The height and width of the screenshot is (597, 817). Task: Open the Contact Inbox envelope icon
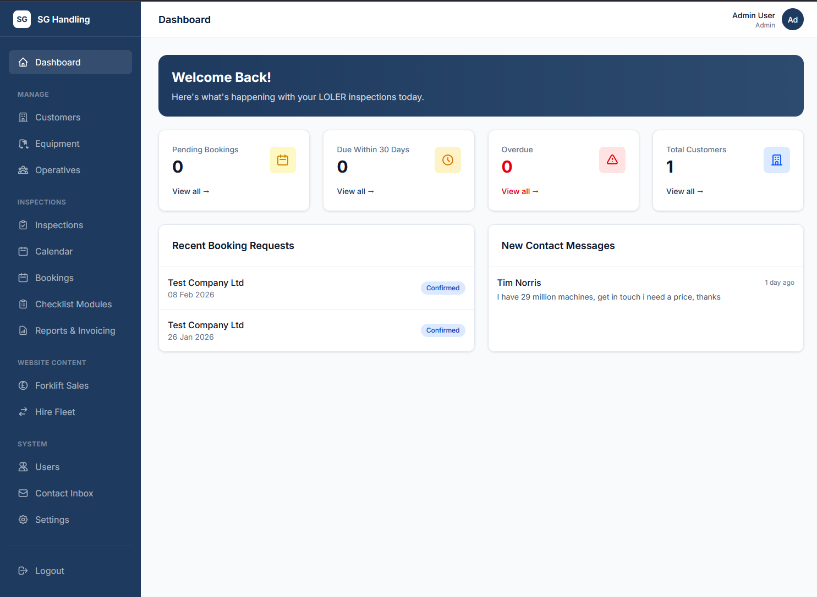pos(23,493)
